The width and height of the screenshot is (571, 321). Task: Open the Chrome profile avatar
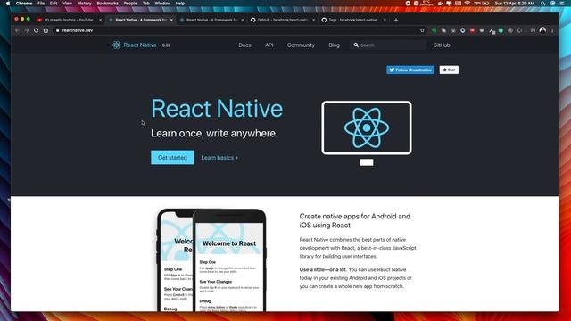point(542,30)
